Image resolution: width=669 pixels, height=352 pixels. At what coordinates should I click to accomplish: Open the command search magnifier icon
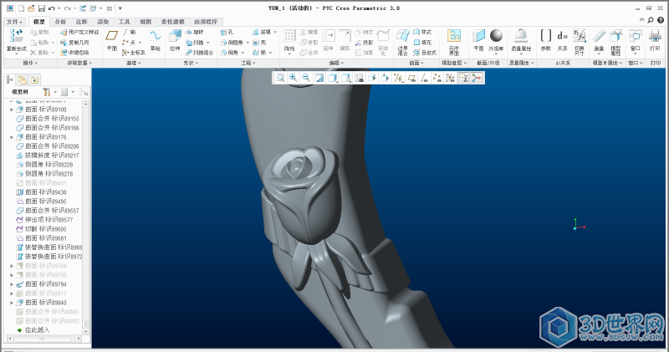click(651, 19)
